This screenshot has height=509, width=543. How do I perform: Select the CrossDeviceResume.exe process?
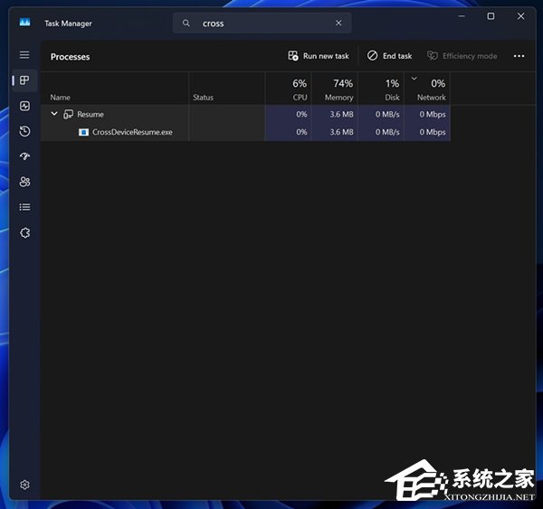click(x=245, y=132)
